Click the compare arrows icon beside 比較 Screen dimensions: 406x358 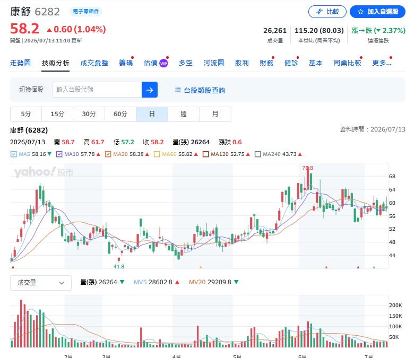[319, 12]
